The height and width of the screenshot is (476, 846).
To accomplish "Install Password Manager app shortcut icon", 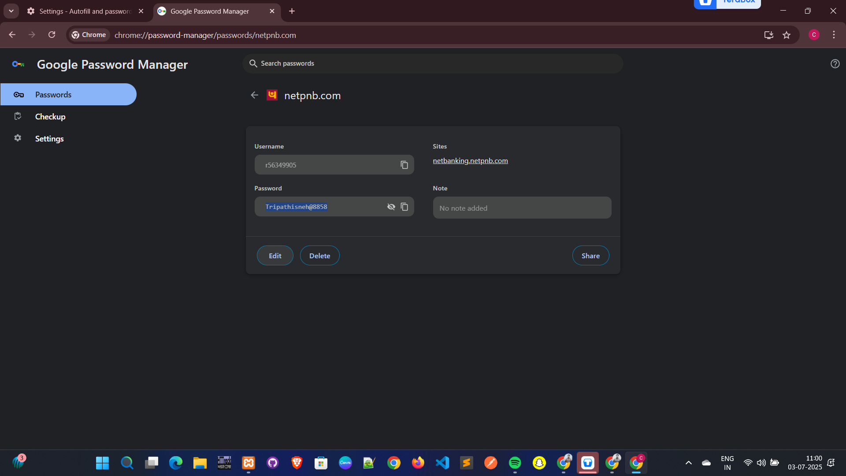I will (769, 35).
